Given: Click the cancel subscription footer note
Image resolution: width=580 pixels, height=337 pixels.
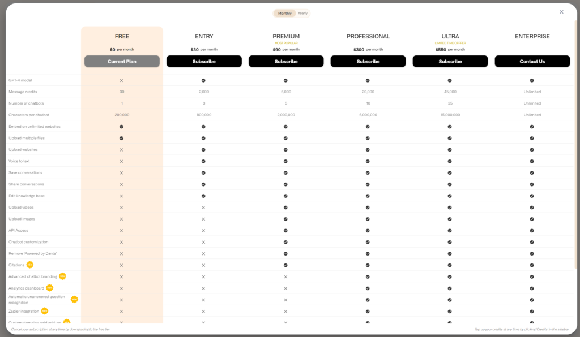Looking at the screenshot, I should (61, 329).
